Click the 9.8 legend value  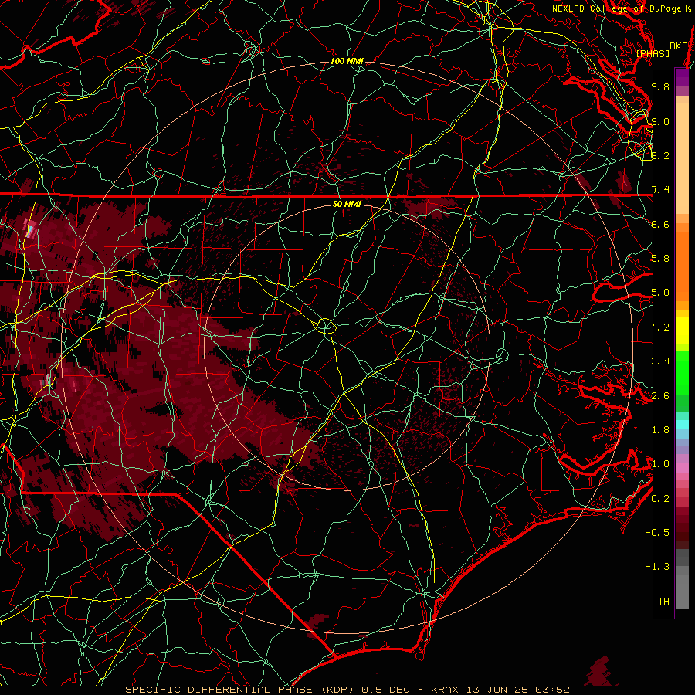[x=660, y=86]
